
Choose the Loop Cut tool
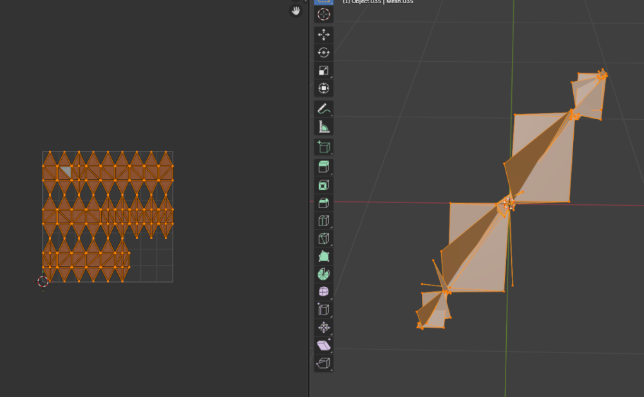324,220
